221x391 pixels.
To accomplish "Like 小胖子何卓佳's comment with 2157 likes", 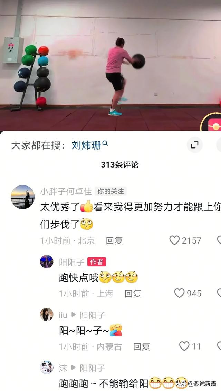I will click(174, 240).
